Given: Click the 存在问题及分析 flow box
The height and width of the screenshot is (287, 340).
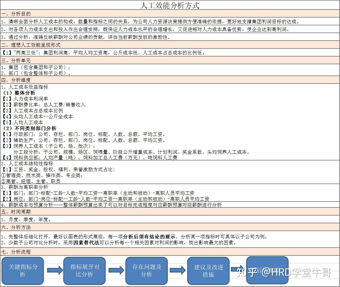Looking at the screenshot, I should coord(147,271).
